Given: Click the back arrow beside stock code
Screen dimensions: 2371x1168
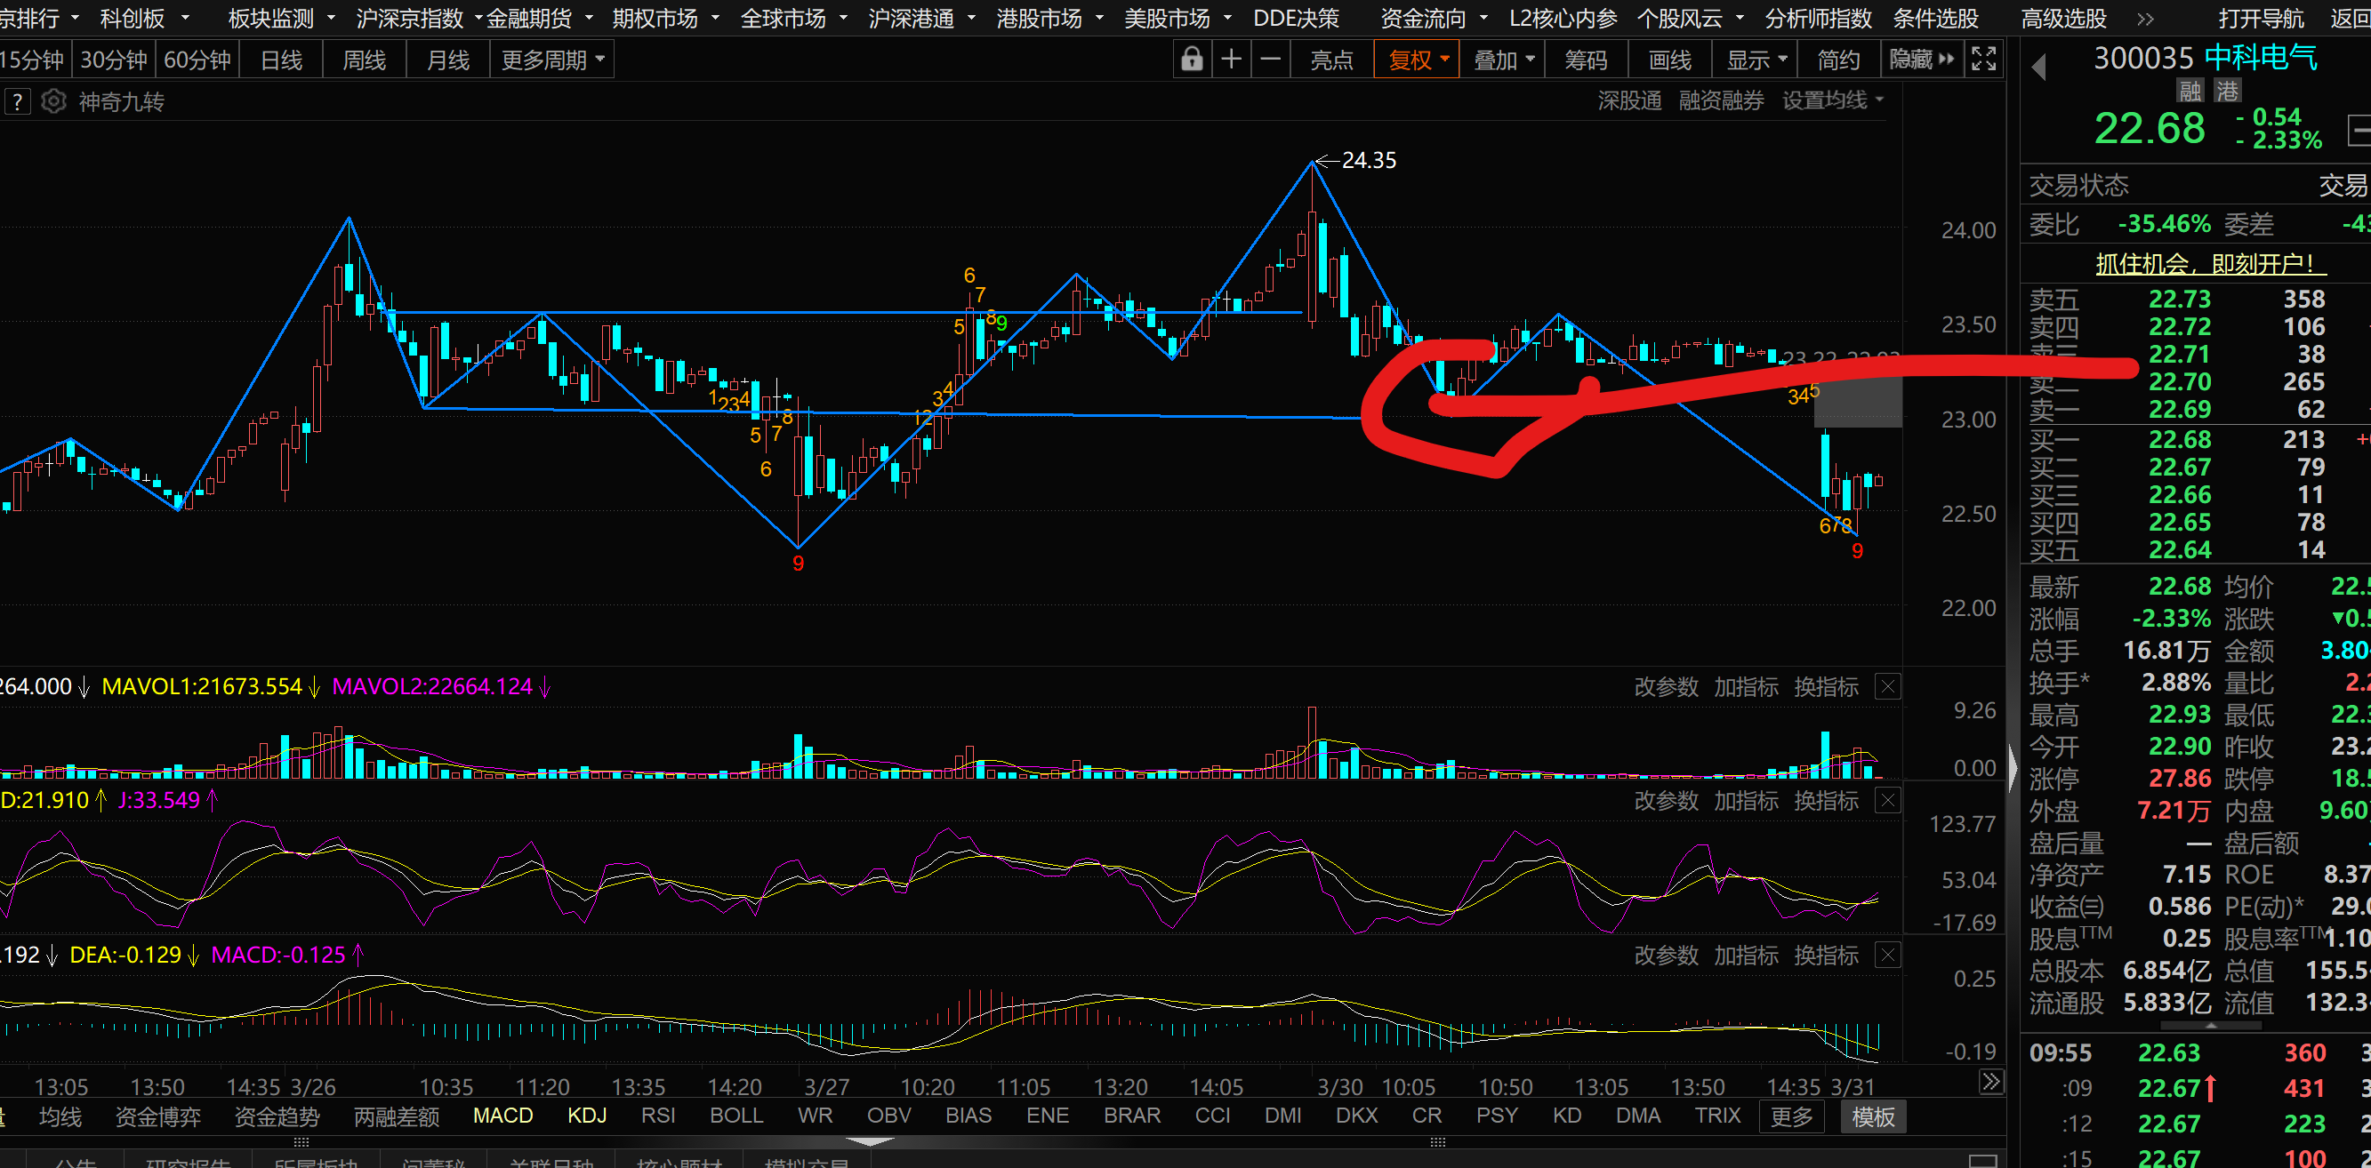Looking at the screenshot, I should tap(2038, 66).
